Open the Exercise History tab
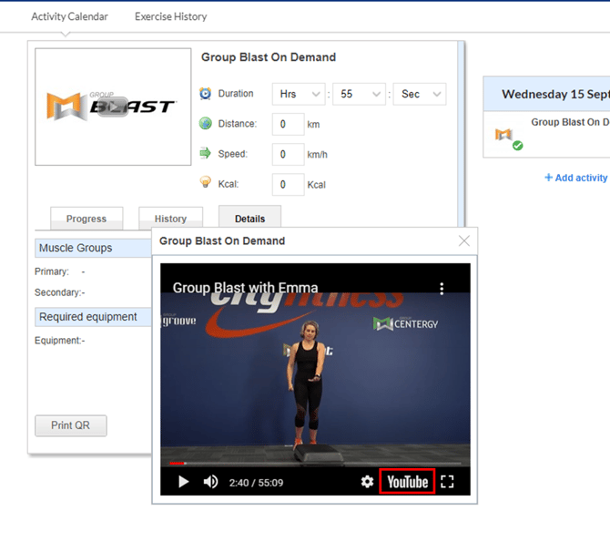The height and width of the screenshot is (552, 610). point(170,16)
